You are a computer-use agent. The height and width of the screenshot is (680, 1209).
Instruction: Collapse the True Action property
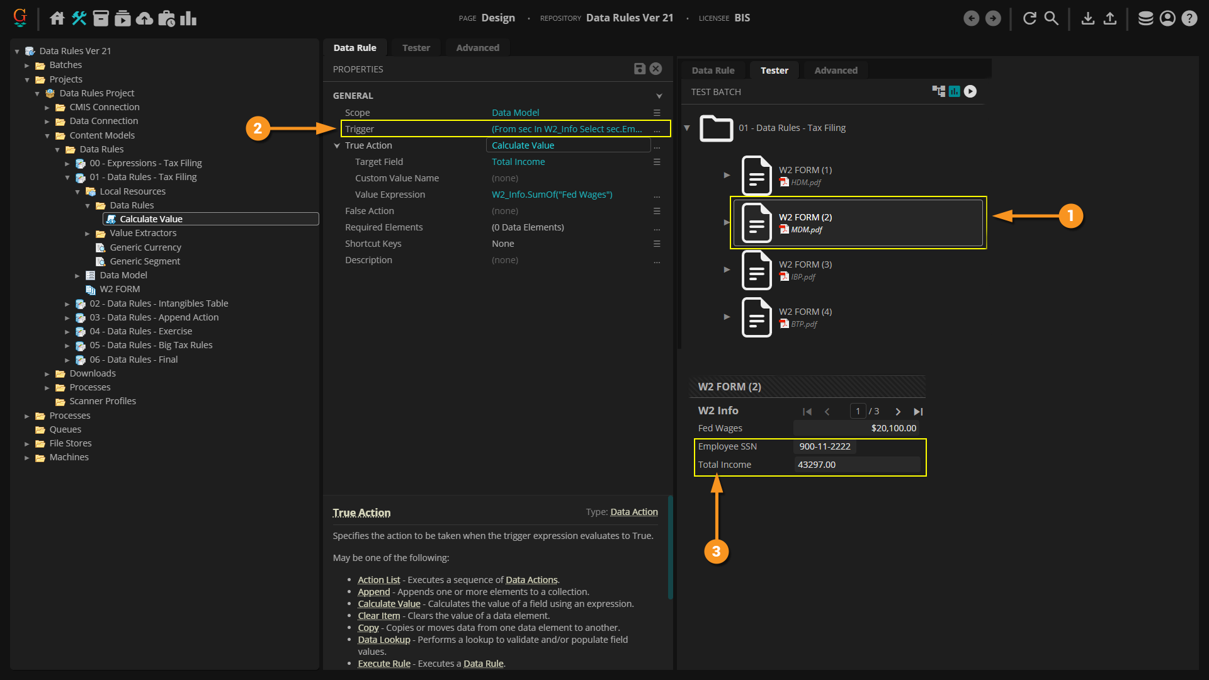[x=337, y=145]
